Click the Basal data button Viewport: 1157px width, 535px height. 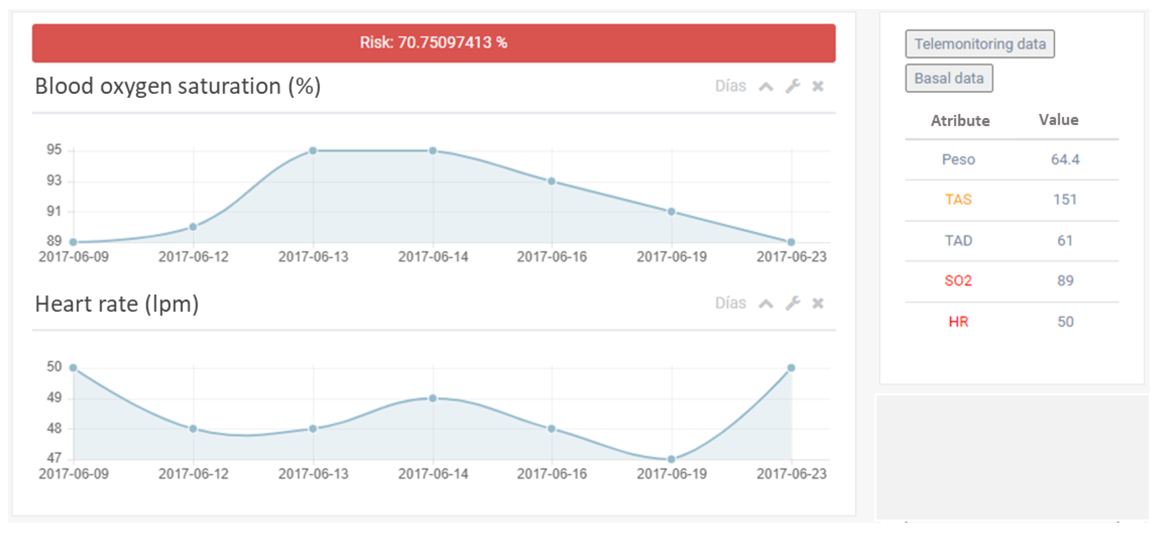(949, 79)
